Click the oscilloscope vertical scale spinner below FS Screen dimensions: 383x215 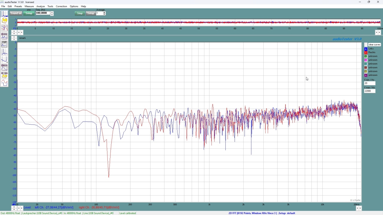click(14, 32)
